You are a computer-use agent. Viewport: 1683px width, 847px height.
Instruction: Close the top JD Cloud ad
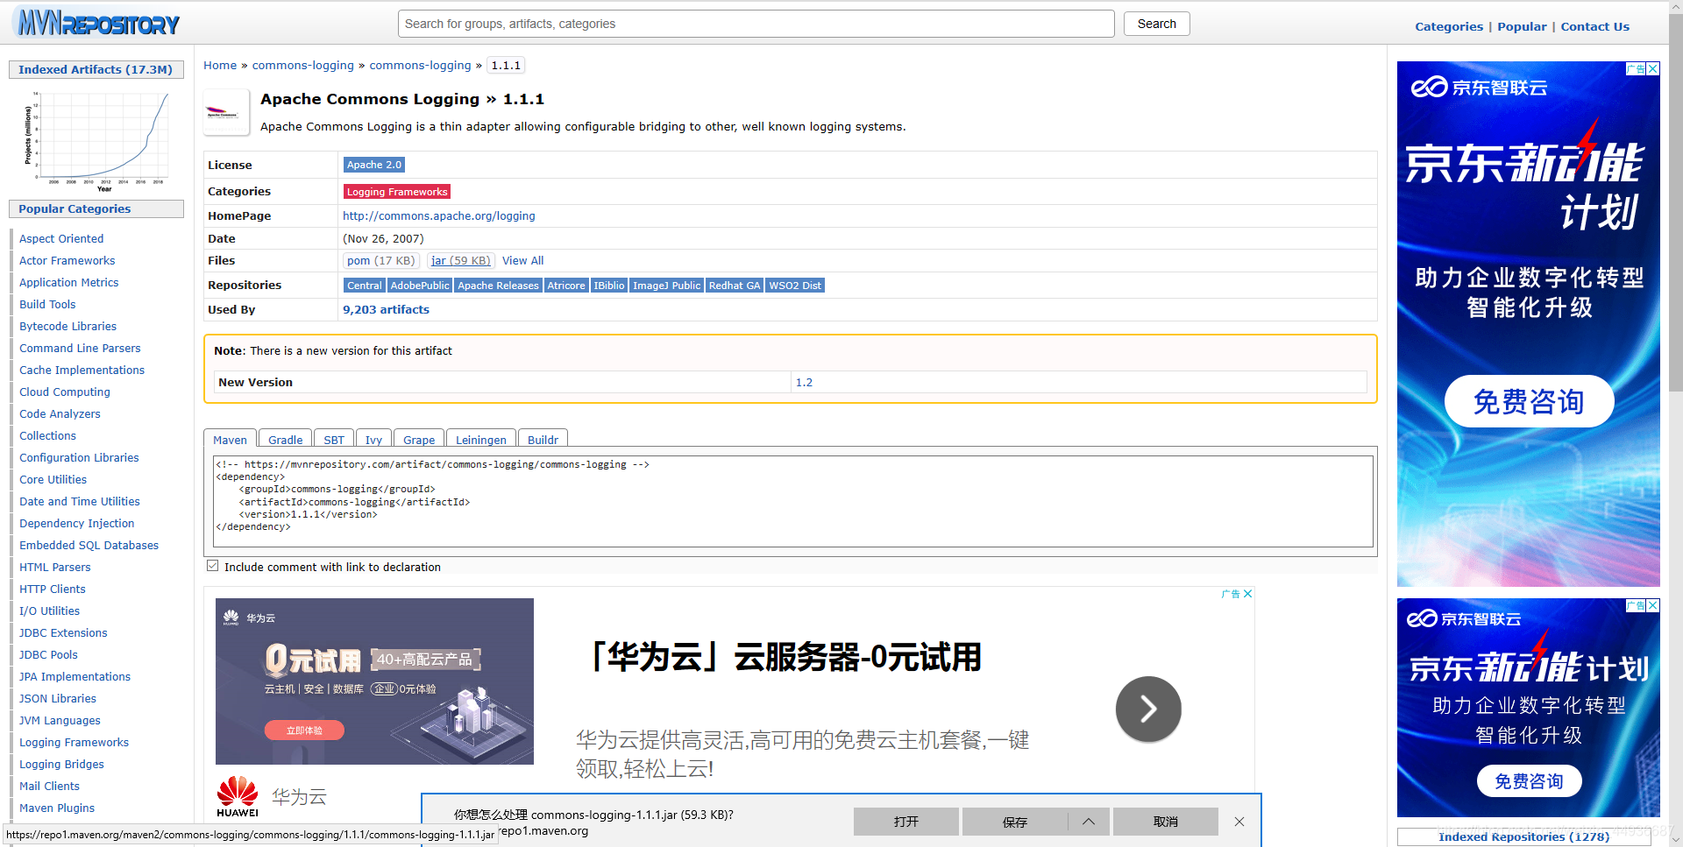pos(1652,68)
